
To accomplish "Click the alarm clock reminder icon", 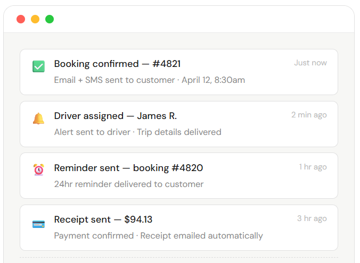I will (38, 170).
